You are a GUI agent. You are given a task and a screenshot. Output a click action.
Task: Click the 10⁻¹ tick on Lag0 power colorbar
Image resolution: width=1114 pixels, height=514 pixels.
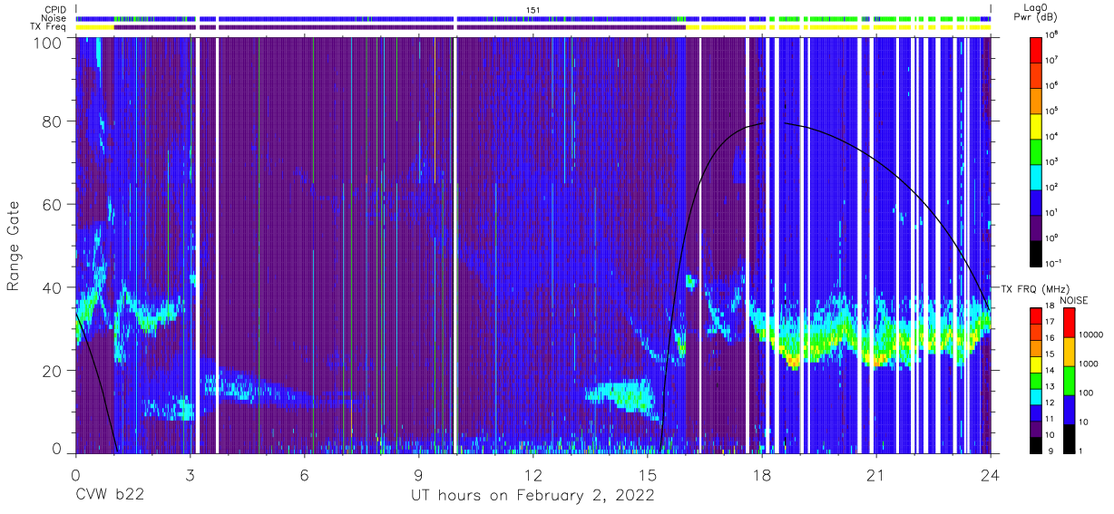coord(1054,264)
